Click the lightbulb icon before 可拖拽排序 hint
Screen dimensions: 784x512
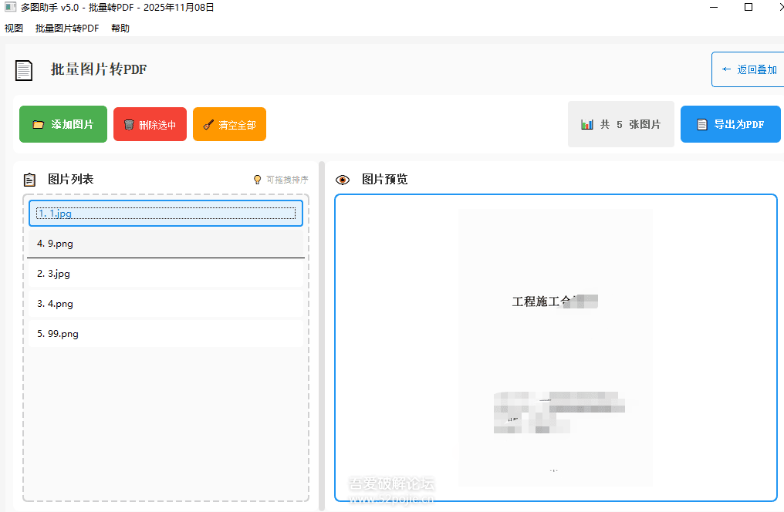point(257,179)
